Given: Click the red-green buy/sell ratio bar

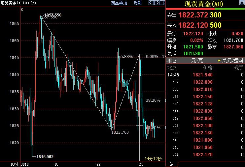Looking at the screenshot, I should tap(205, 9).
